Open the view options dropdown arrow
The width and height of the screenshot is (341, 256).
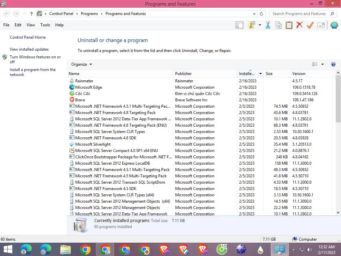coord(322,64)
